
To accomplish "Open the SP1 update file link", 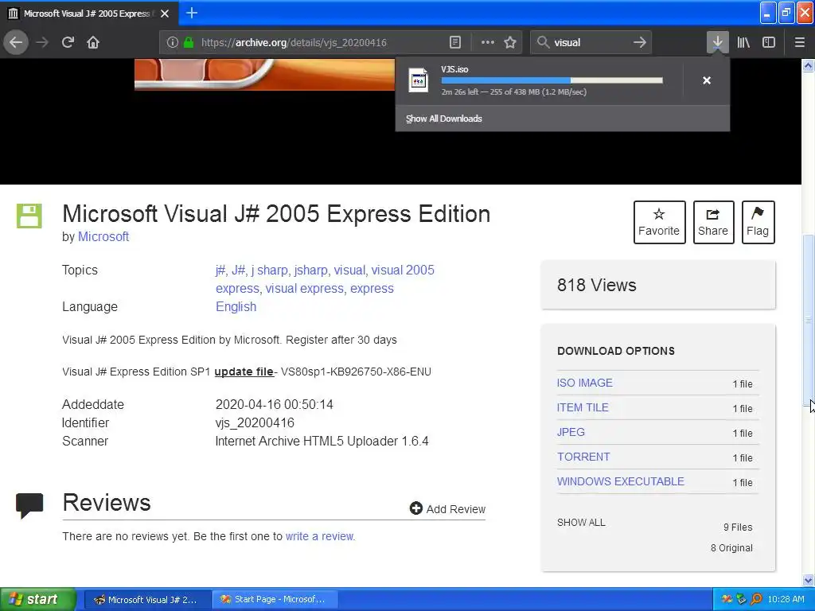I will pos(244,372).
